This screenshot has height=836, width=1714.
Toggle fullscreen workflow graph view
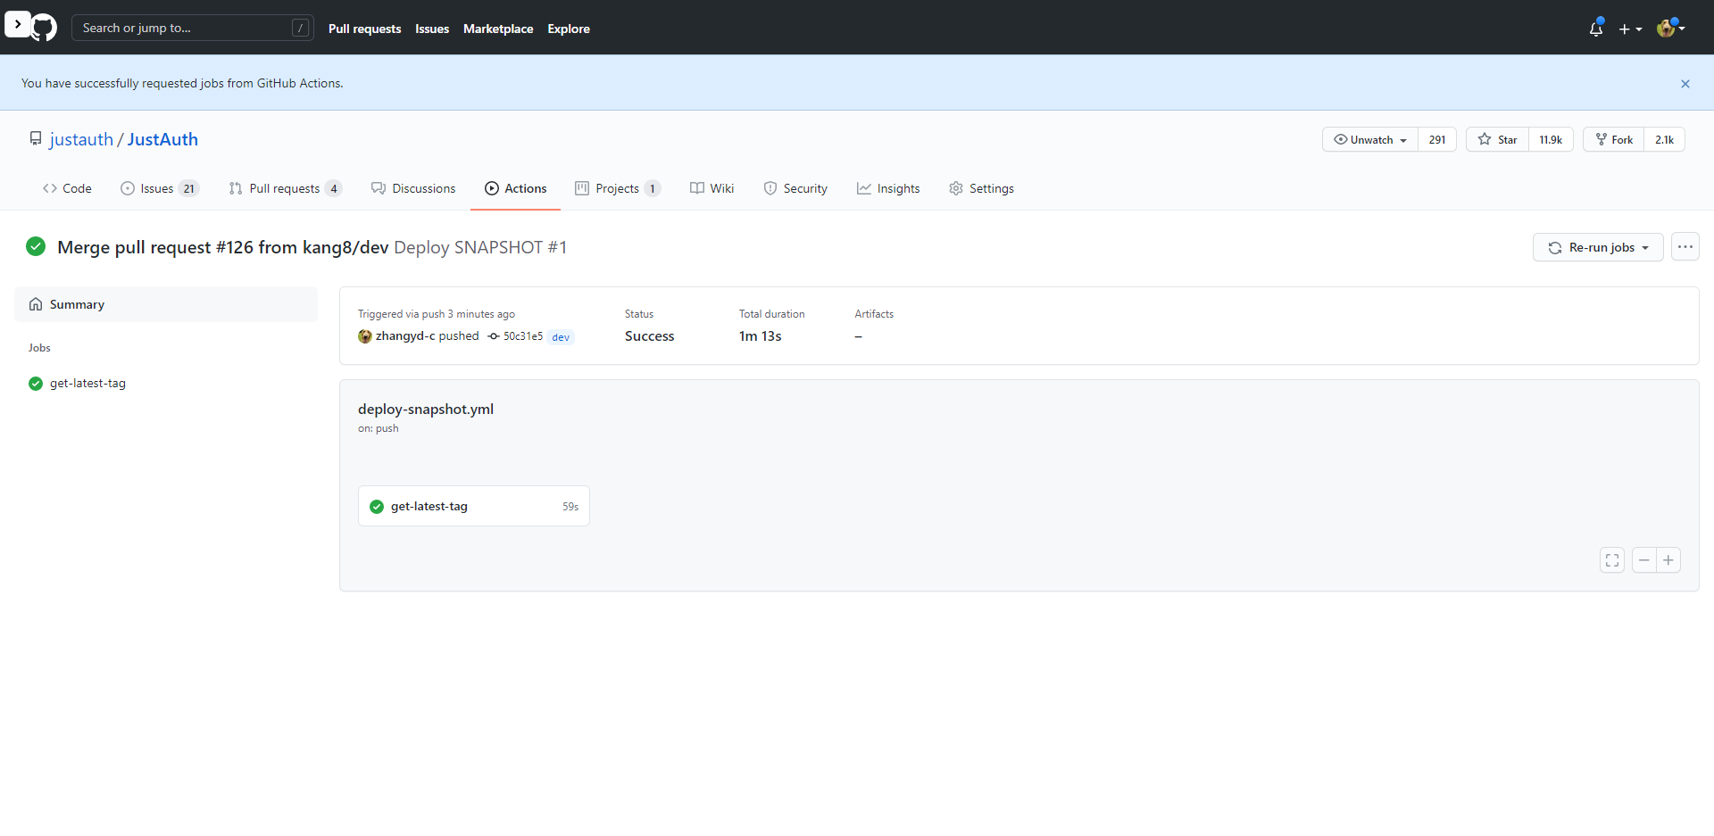[x=1612, y=560]
